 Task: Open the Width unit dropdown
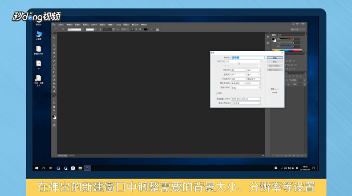(x=254, y=70)
